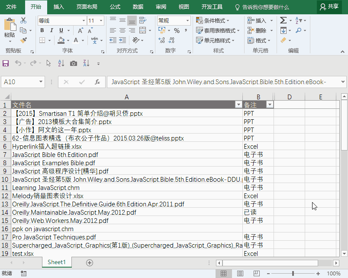Viewport: 348px width, 278px height.
Task: Decrease font size with smaller A icon
Action: 90,30
